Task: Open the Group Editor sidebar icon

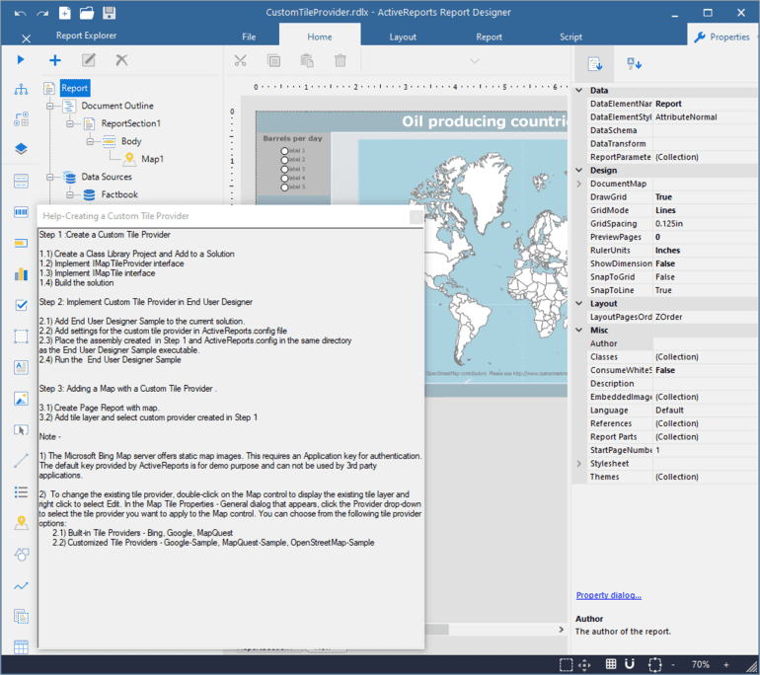Action: coord(21,118)
